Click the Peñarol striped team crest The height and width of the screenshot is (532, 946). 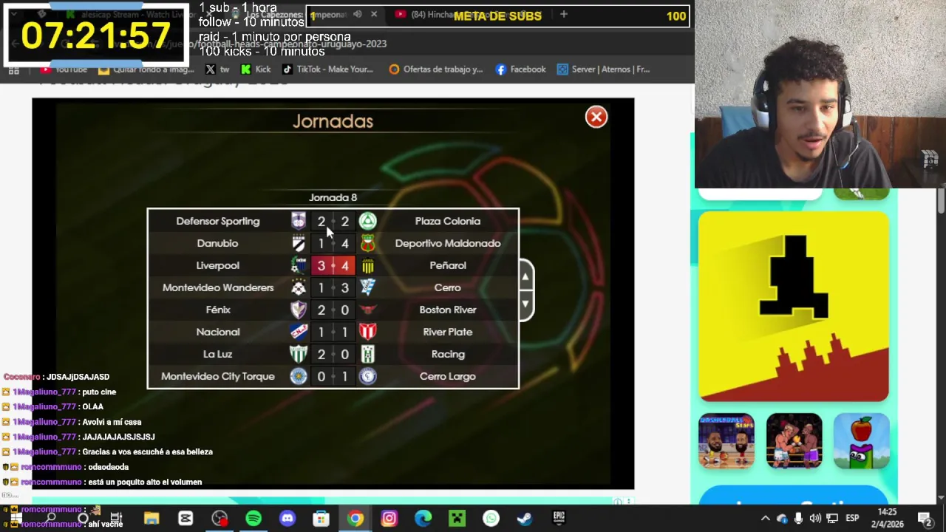pyautogui.click(x=367, y=265)
